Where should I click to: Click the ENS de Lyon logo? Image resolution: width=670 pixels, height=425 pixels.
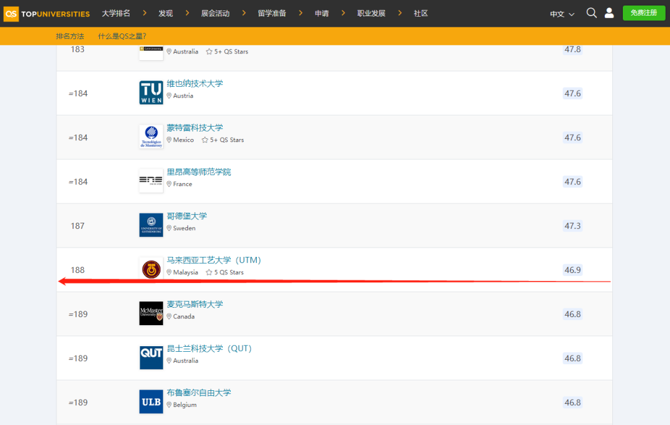click(151, 181)
